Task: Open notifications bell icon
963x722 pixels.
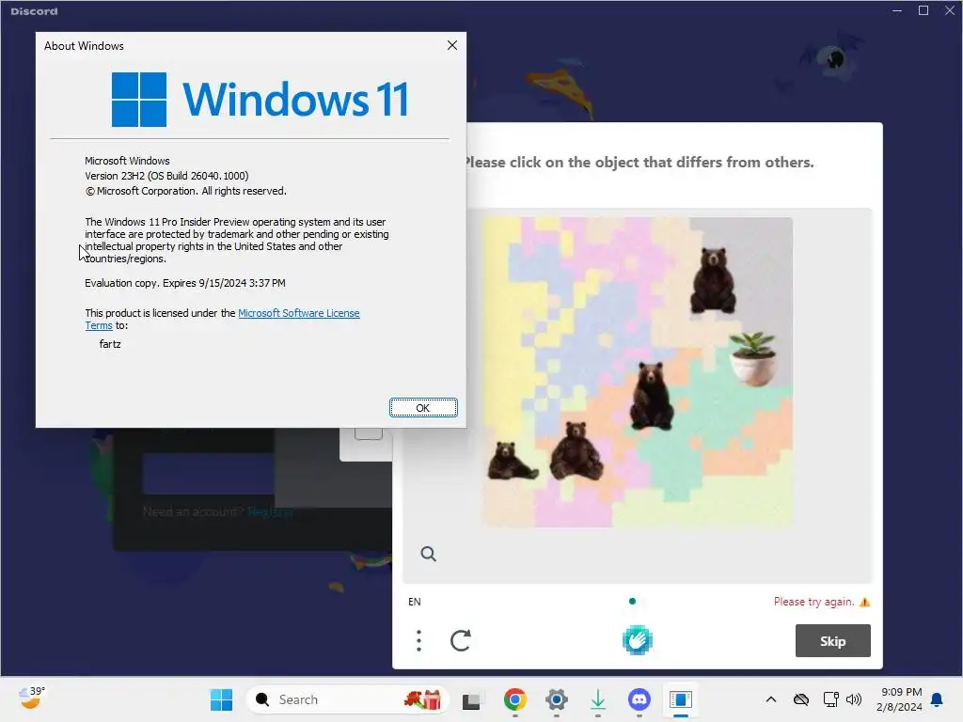Action: [x=937, y=699]
